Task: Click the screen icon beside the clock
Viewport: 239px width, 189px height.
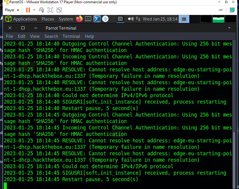Action: 184,18
